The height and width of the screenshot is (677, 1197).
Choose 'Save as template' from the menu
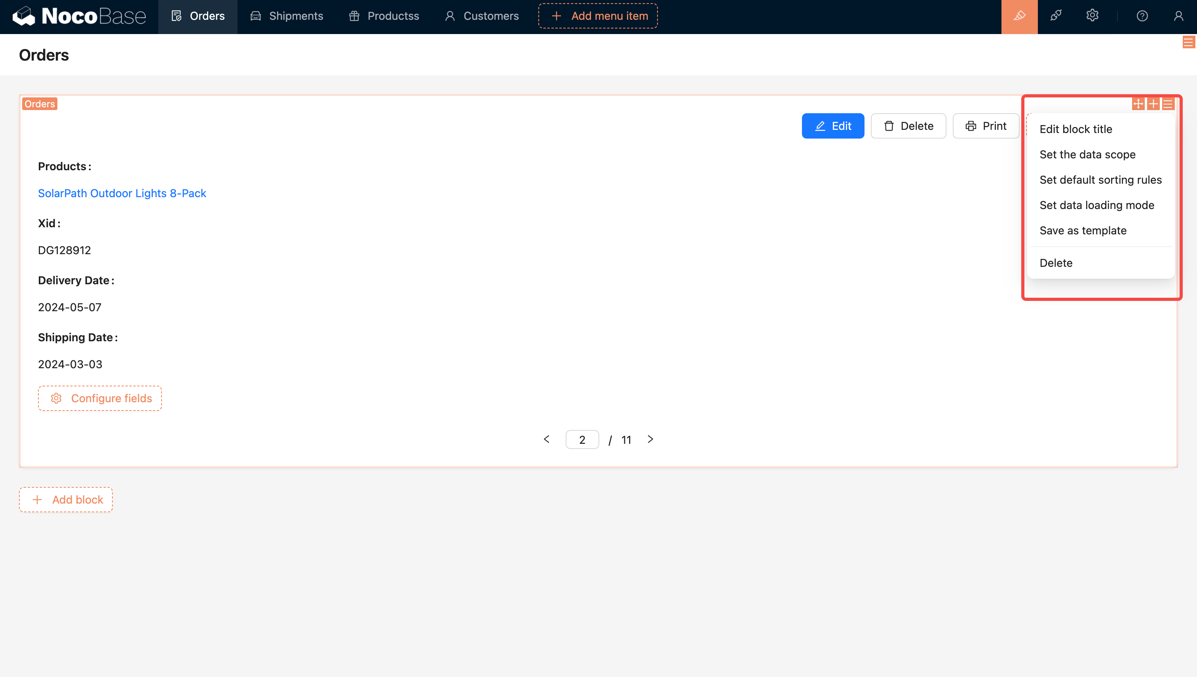point(1083,231)
